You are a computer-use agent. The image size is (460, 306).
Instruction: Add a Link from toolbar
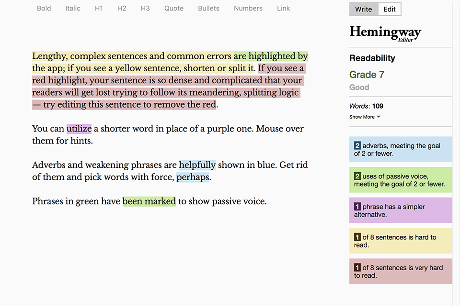(284, 9)
